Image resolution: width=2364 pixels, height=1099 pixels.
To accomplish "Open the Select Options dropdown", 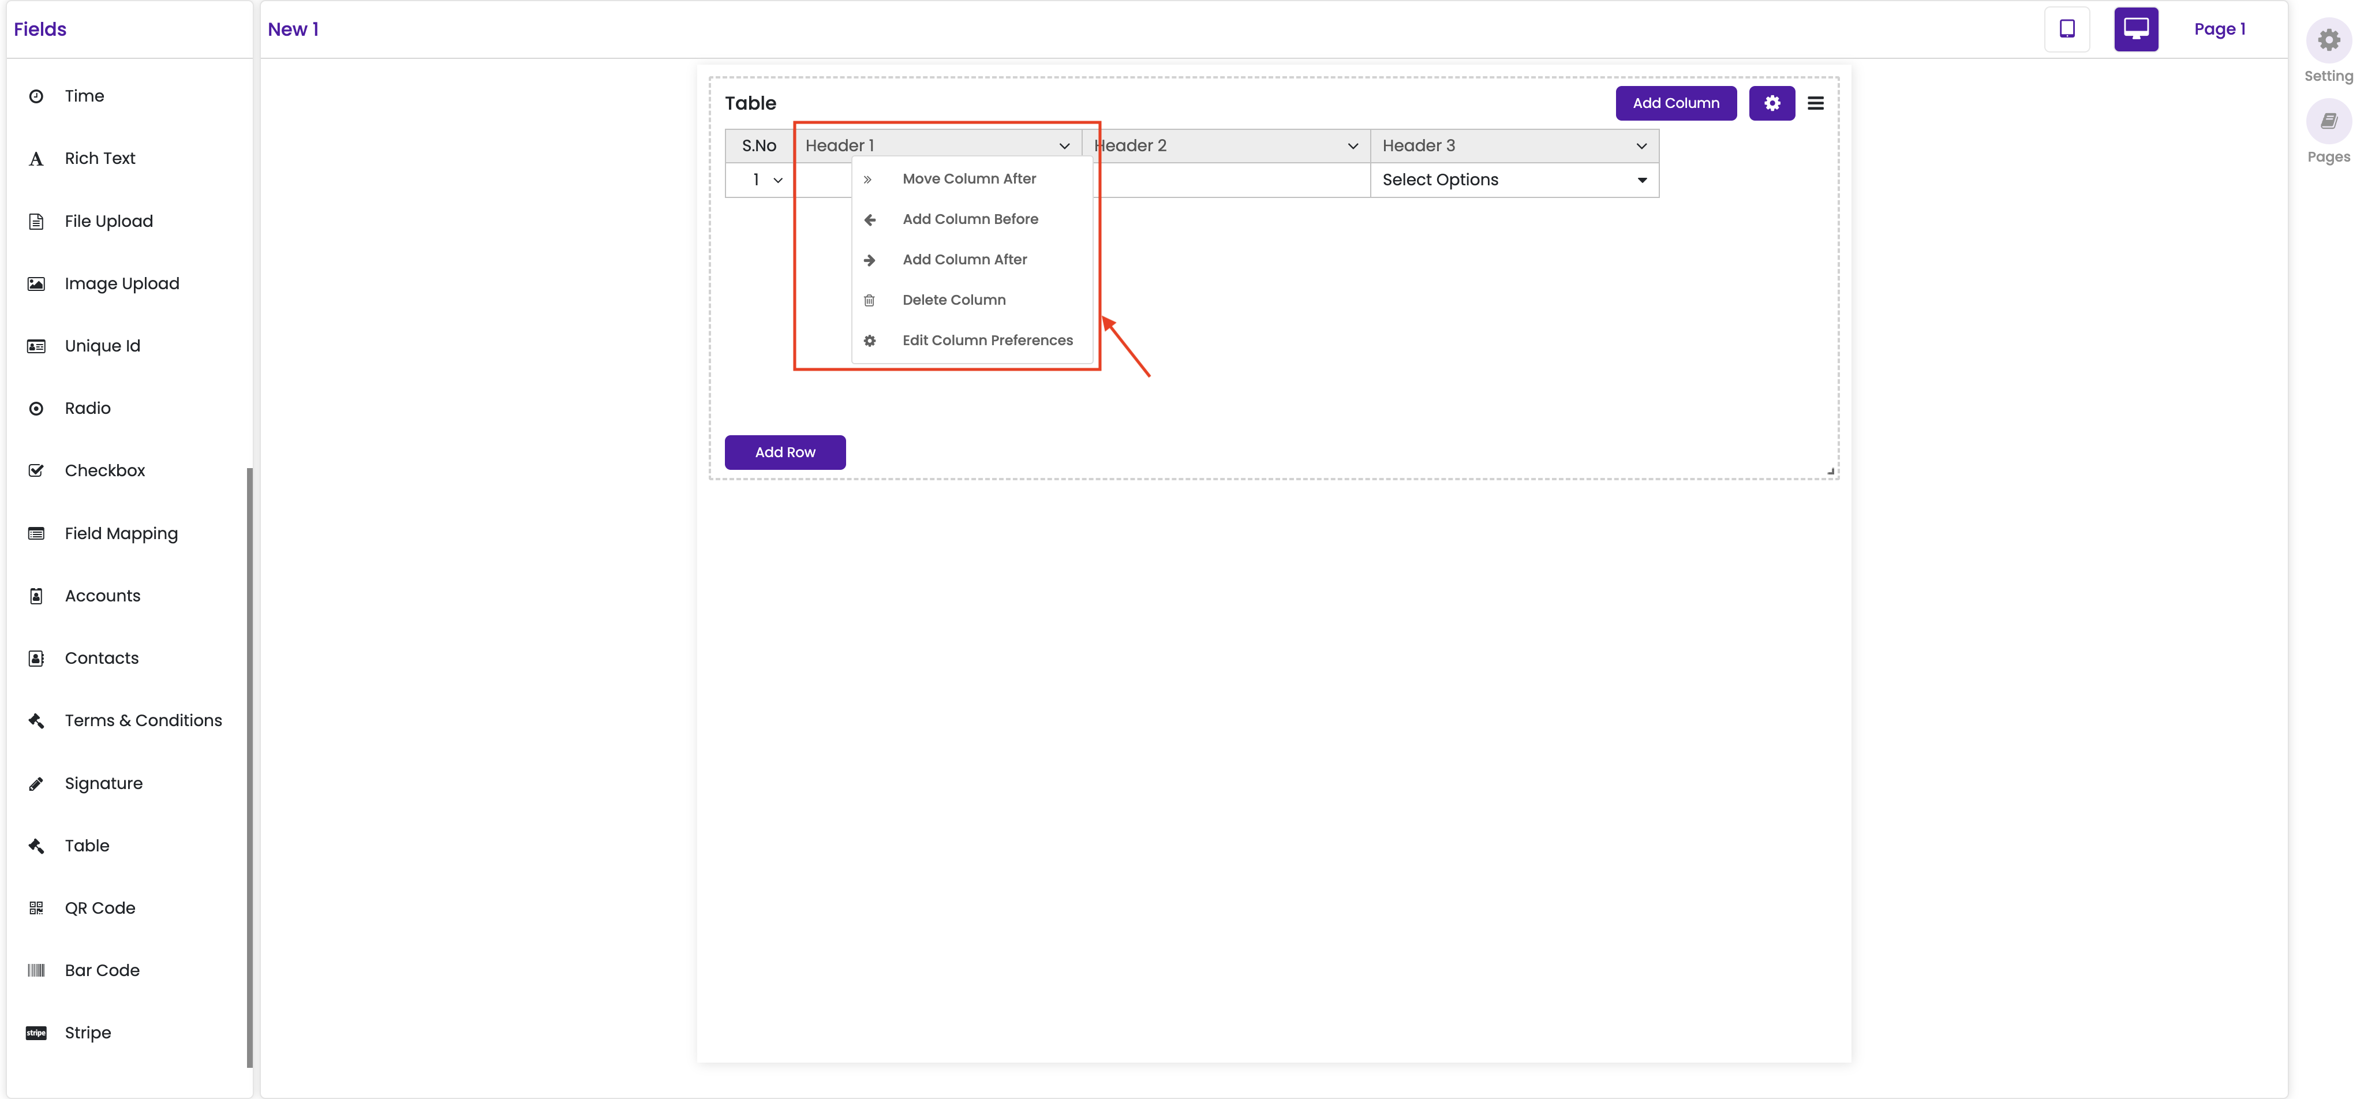I will click(x=1514, y=180).
